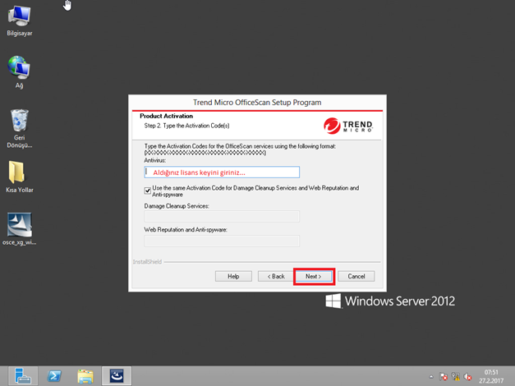This screenshot has height=386, width=515.
Task: Select the Ağ network desktop icon
Action: [x=19, y=72]
